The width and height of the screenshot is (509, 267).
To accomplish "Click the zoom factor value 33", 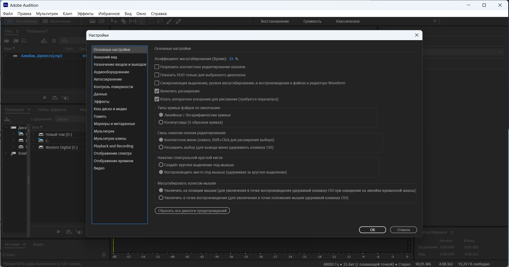I will pyautogui.click(x=231, y=59).
